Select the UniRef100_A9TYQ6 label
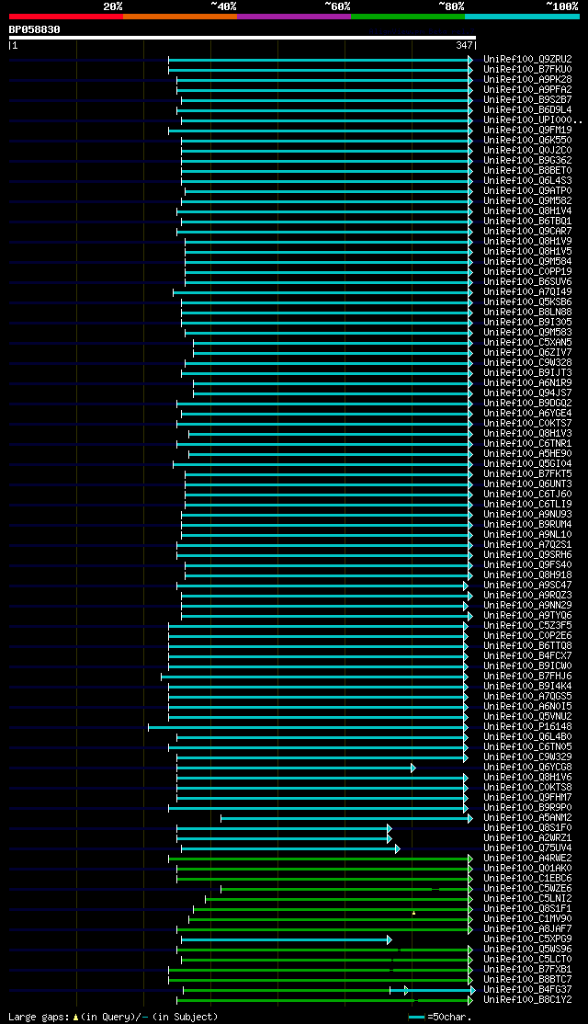Image resolution: width=588 pixels, height=1024 pixels. (x=527, y=616)
